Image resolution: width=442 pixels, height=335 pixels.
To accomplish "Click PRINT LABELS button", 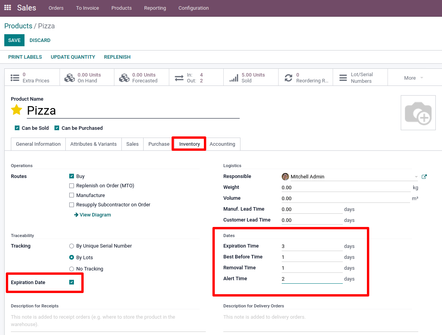I will click(25, 57).
